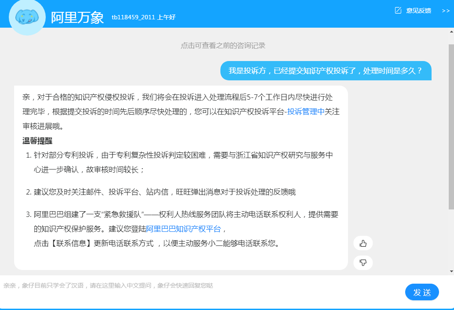Give thumbs up to answer
Image resolution: width=454 pixels, height=310 pixels.
363,243
